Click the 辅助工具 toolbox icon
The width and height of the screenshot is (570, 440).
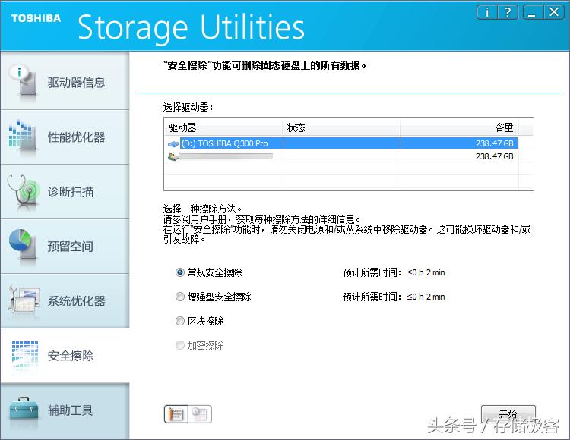(24, 410)
